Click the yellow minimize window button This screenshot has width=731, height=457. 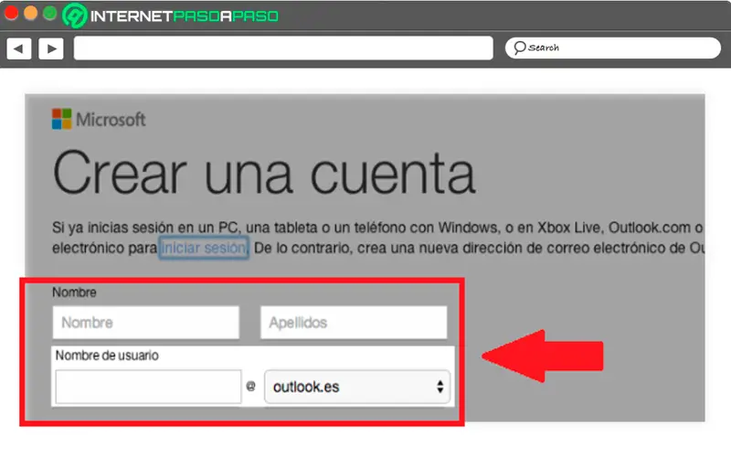pyautogui.click(x=30, y=13)
